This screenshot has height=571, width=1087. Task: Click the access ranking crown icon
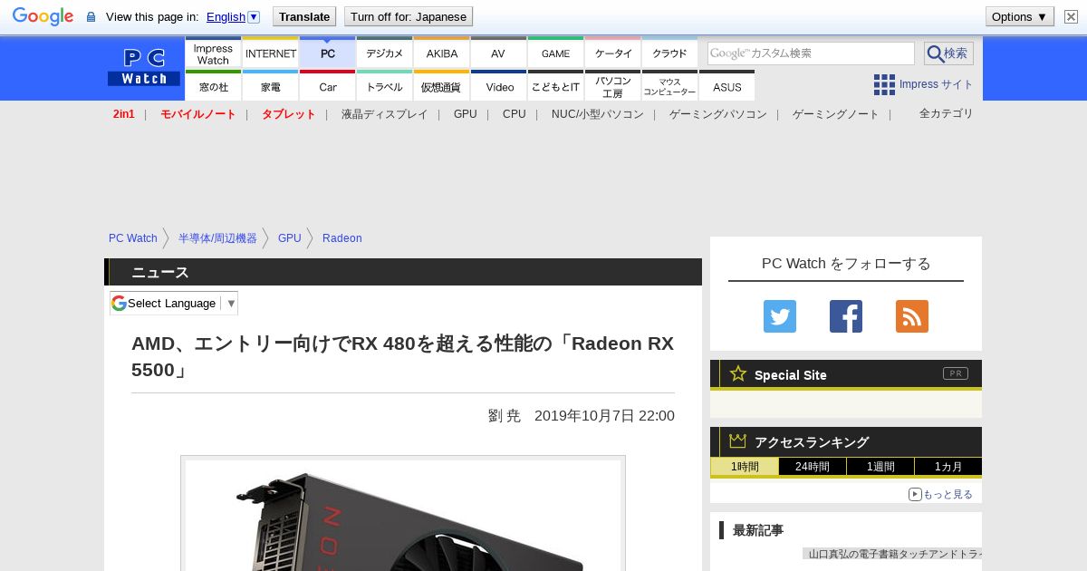tap(738, 440)
